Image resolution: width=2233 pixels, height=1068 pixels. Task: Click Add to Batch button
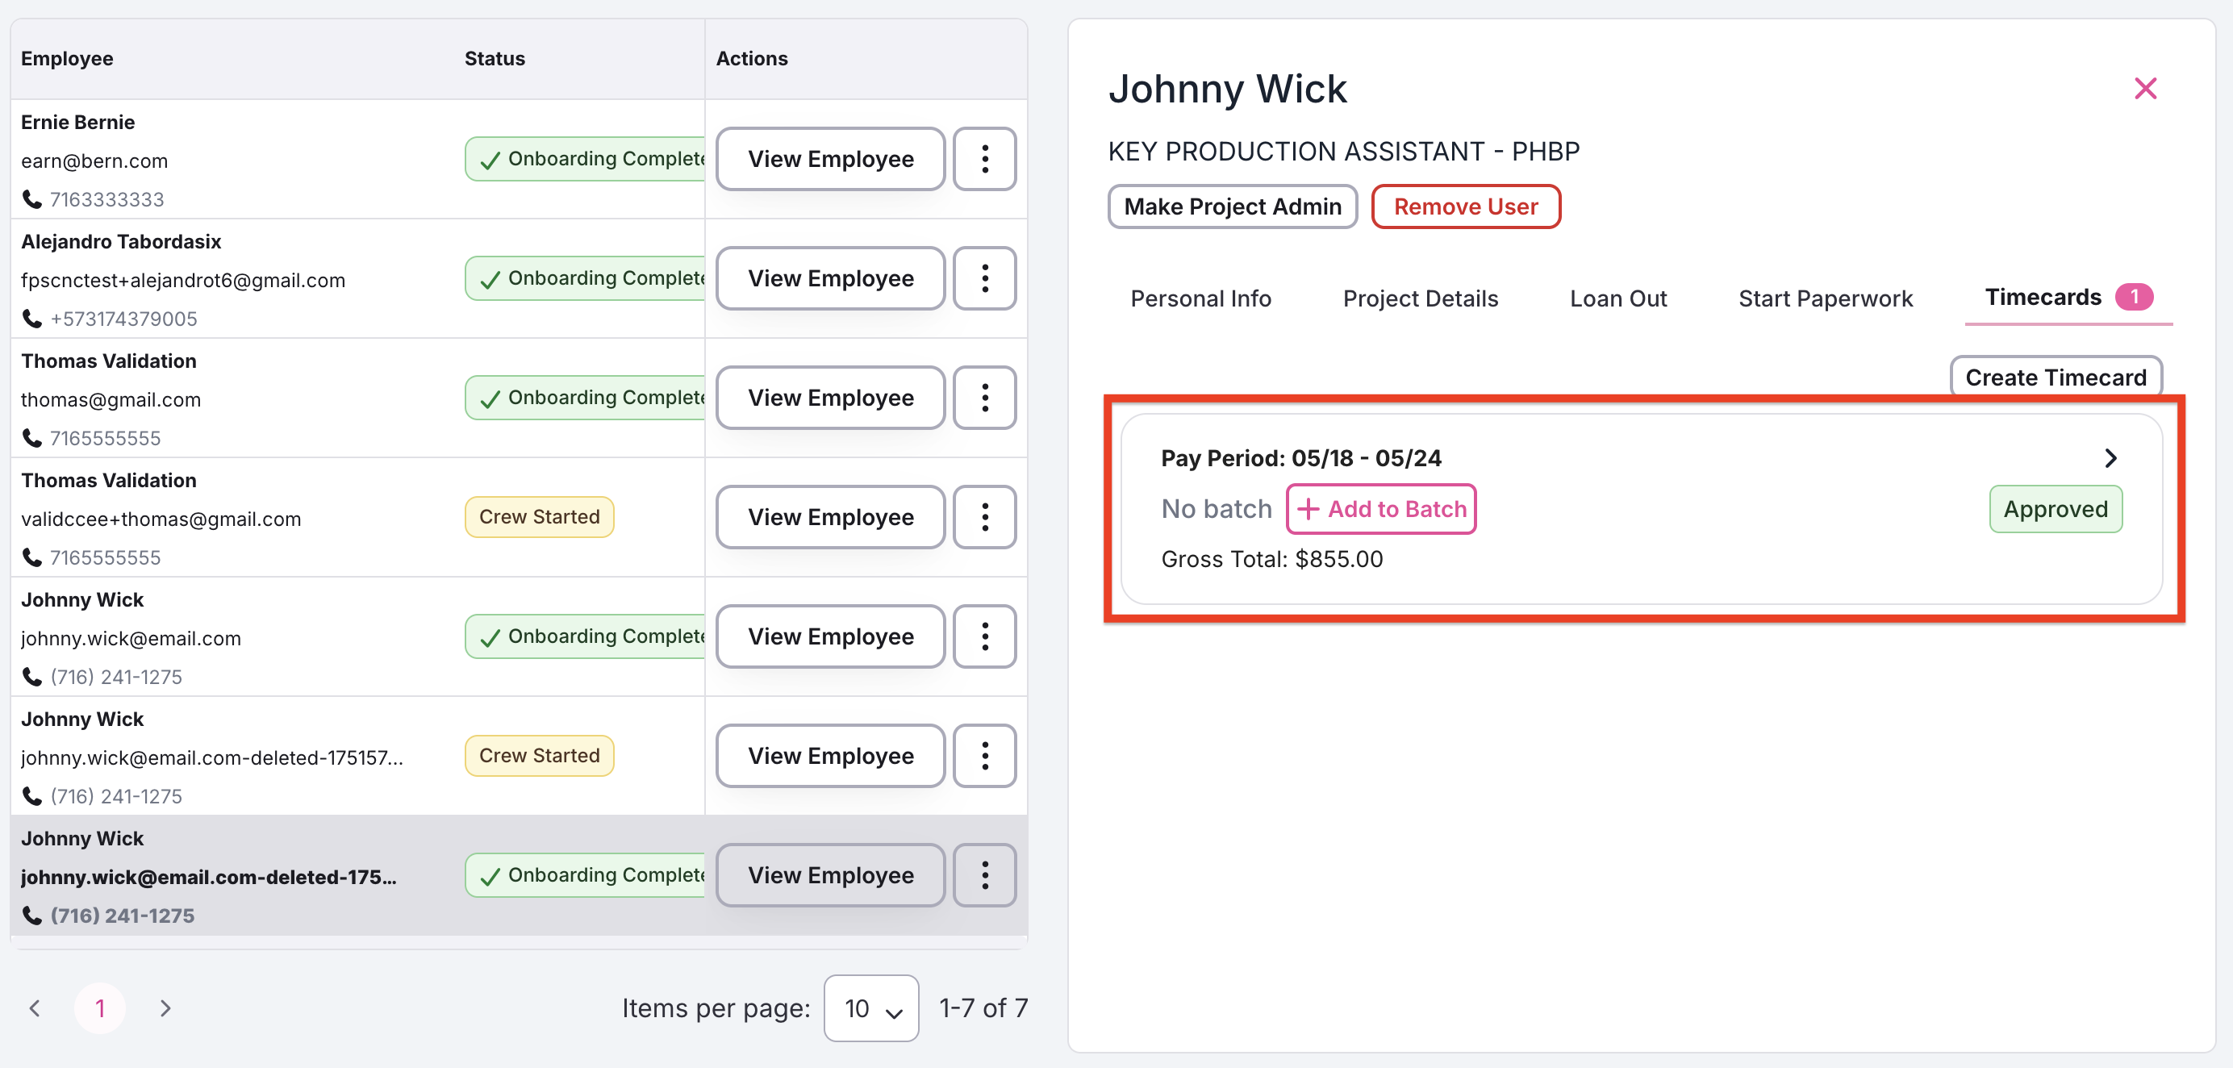click(1381, 509)
